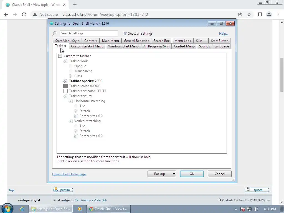Click the Taskbar texture setting icon
This screenshot has width=284, height=213.
65,96
